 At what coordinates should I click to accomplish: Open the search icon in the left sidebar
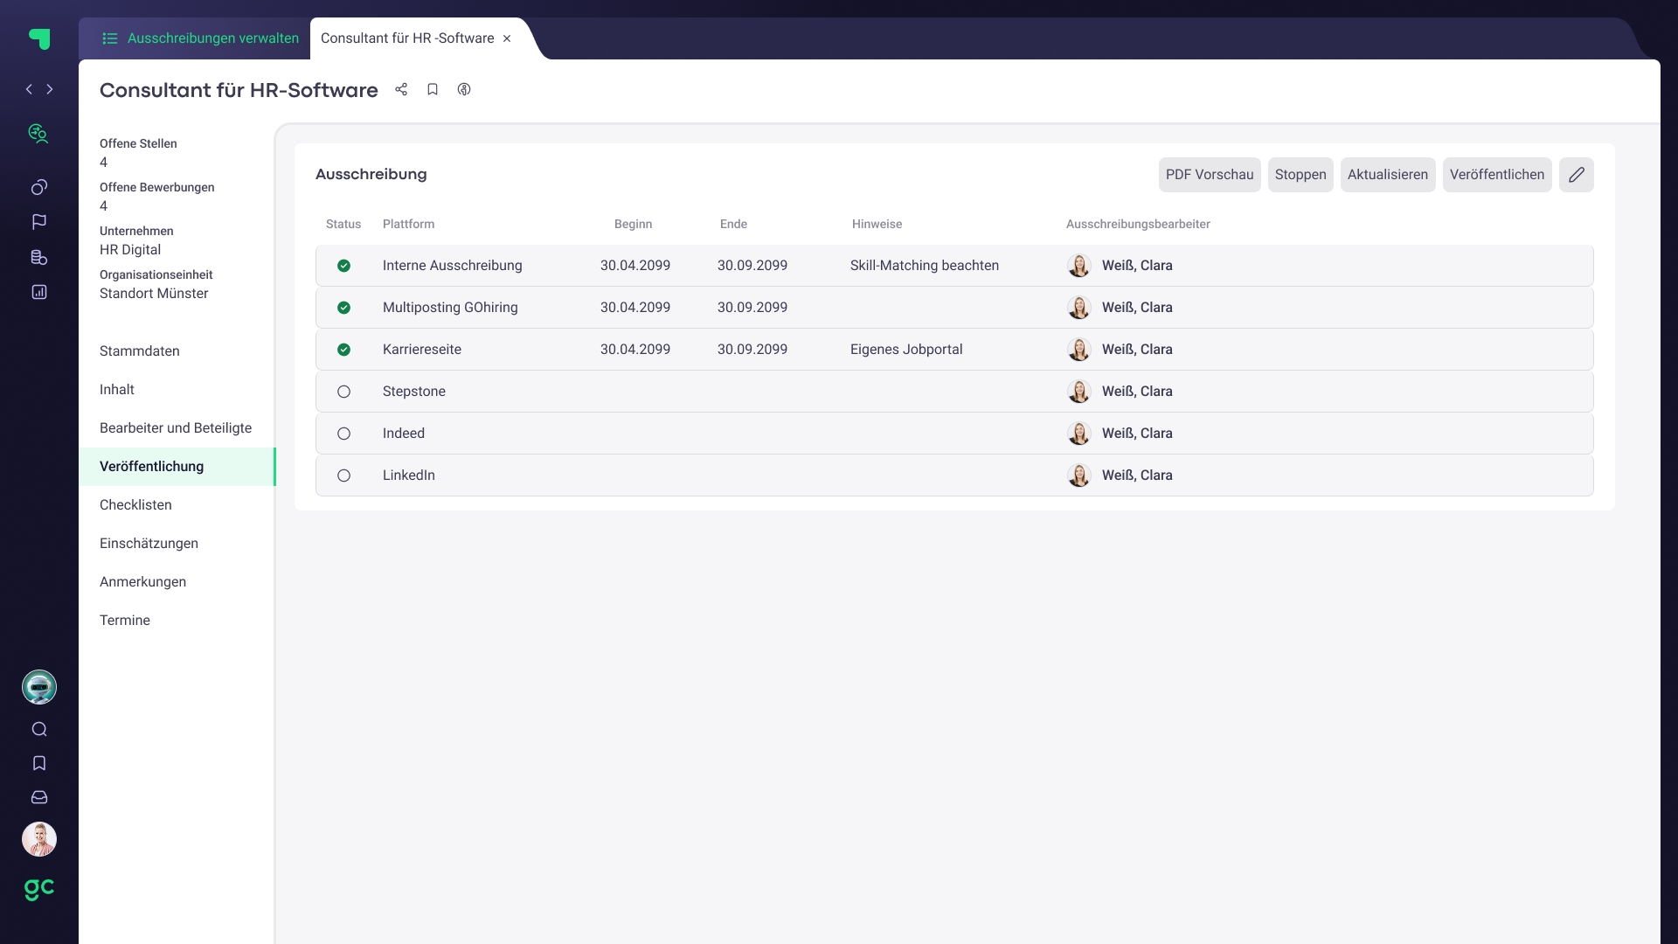point(39,729)
